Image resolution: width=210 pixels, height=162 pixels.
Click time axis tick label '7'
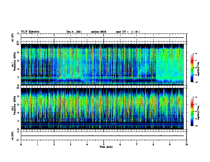[x=137, y=145]
